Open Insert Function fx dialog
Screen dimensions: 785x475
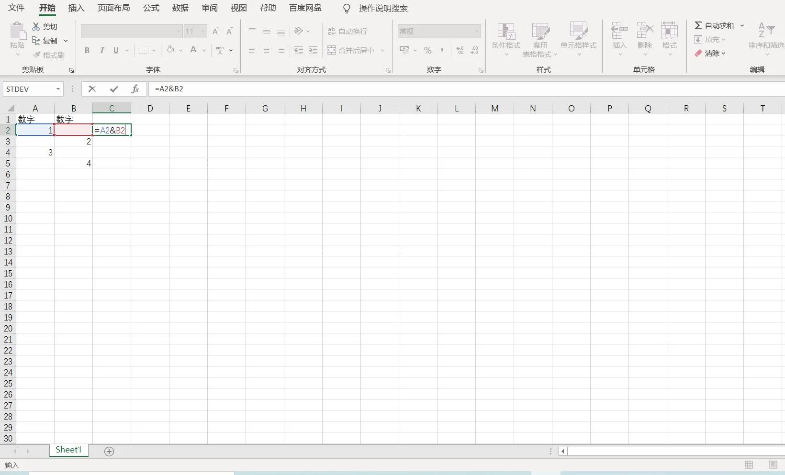135,89
